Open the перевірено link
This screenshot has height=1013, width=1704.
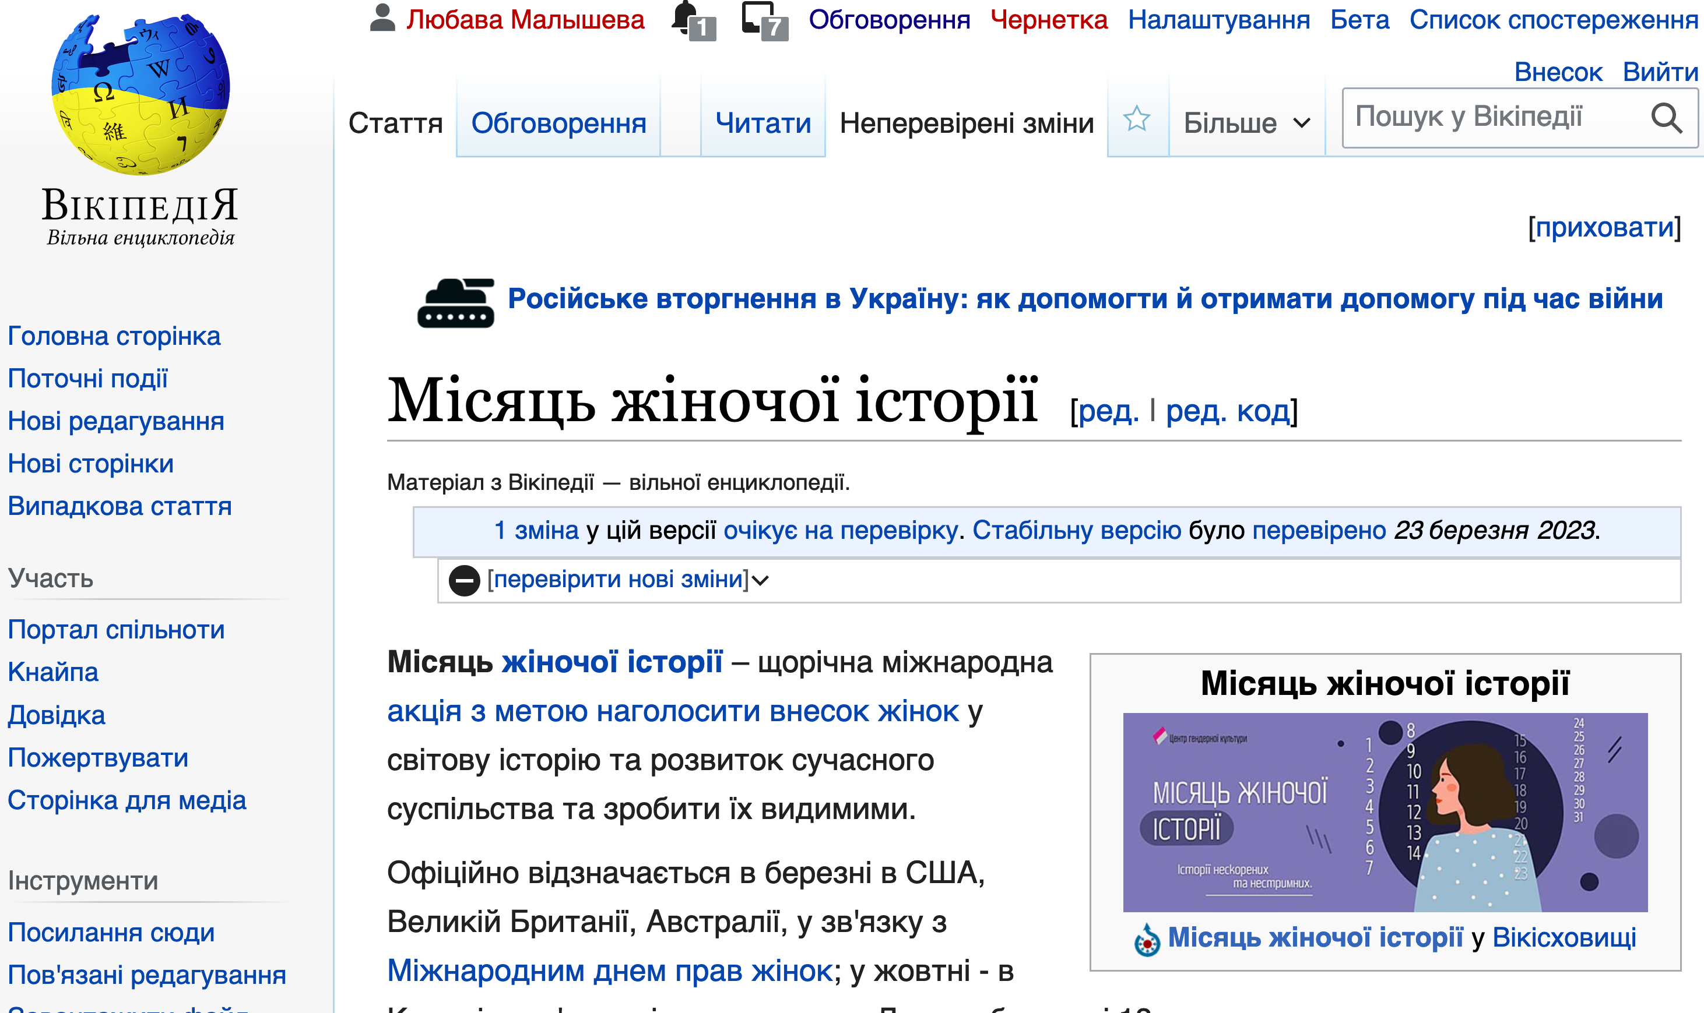tap(1319, 531)
